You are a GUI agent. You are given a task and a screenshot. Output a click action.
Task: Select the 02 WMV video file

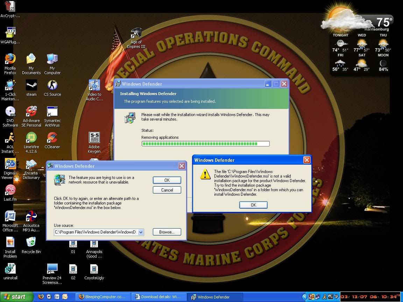coord(73,272)
